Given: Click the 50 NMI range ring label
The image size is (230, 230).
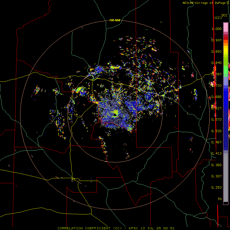Looking at the screenshot, I should click(x=114, y=68).
